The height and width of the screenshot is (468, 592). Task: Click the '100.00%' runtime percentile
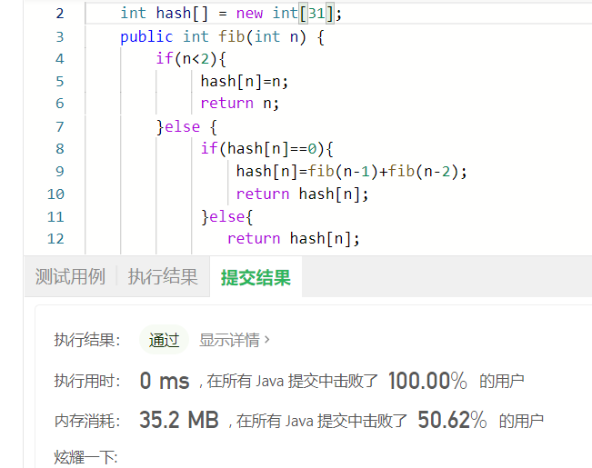click(427, 381)
